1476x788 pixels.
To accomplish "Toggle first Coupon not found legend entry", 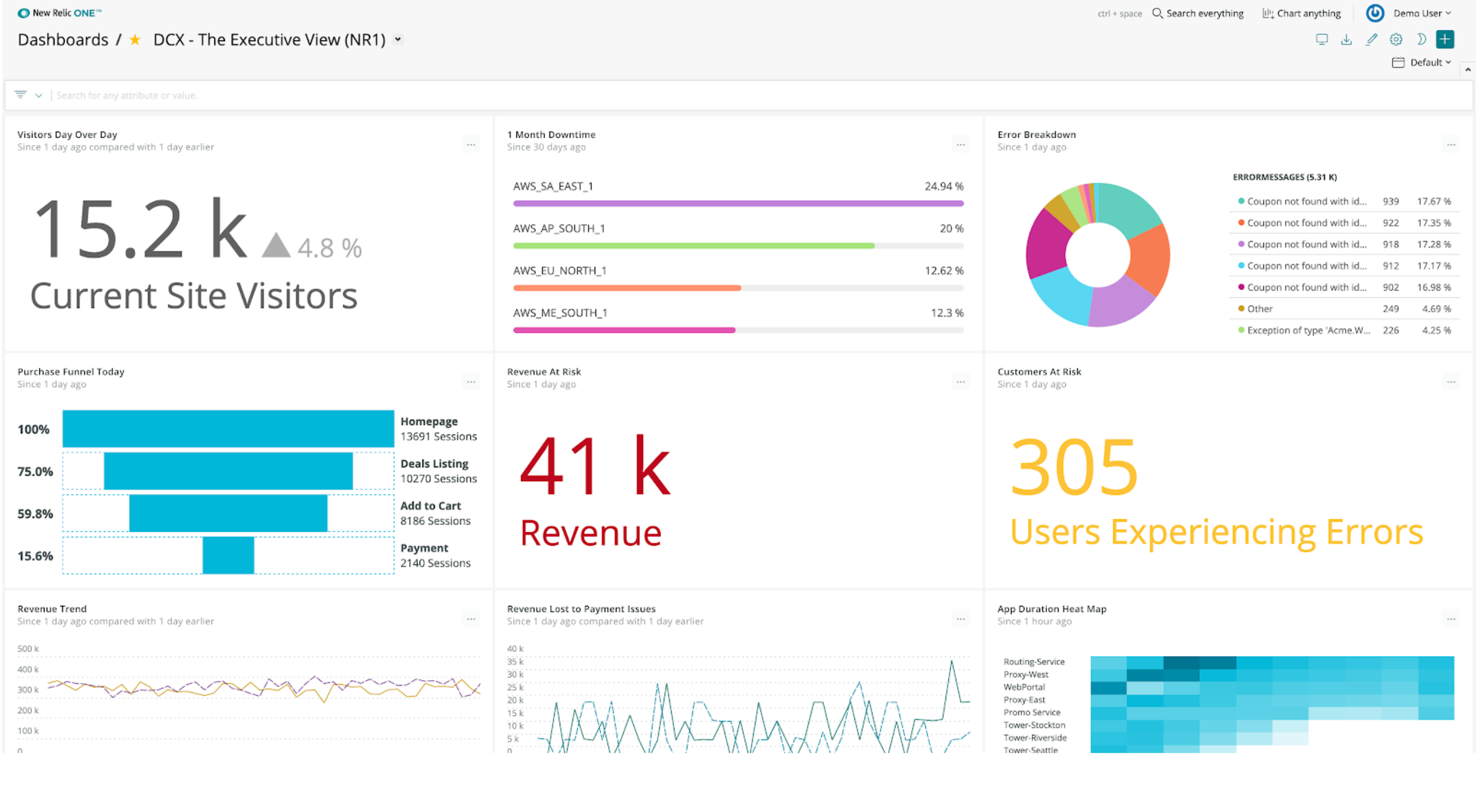I will coord(1306,202).
